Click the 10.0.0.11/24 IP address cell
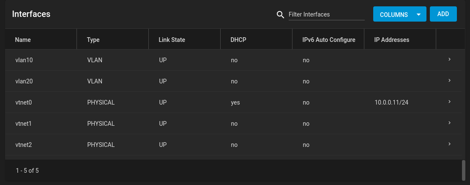Viewport: 470px width, 185px height. (391, 102)
